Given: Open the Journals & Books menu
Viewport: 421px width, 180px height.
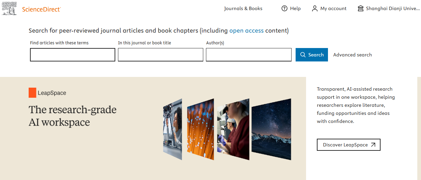Looking at the screenshot, I should tap(243, 8).
